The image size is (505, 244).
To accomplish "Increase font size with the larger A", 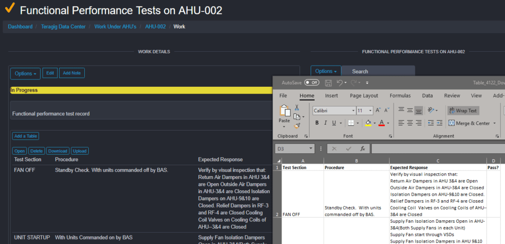I will (x=379, y=110).
